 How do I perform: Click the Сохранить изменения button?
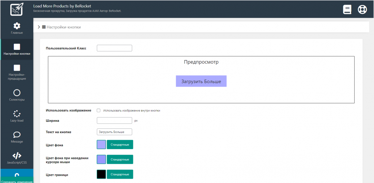(x=17, y=180)
